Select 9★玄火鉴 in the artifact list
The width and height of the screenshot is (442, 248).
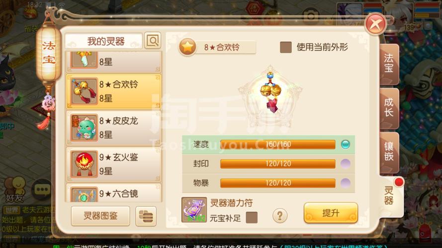point(113,164)
